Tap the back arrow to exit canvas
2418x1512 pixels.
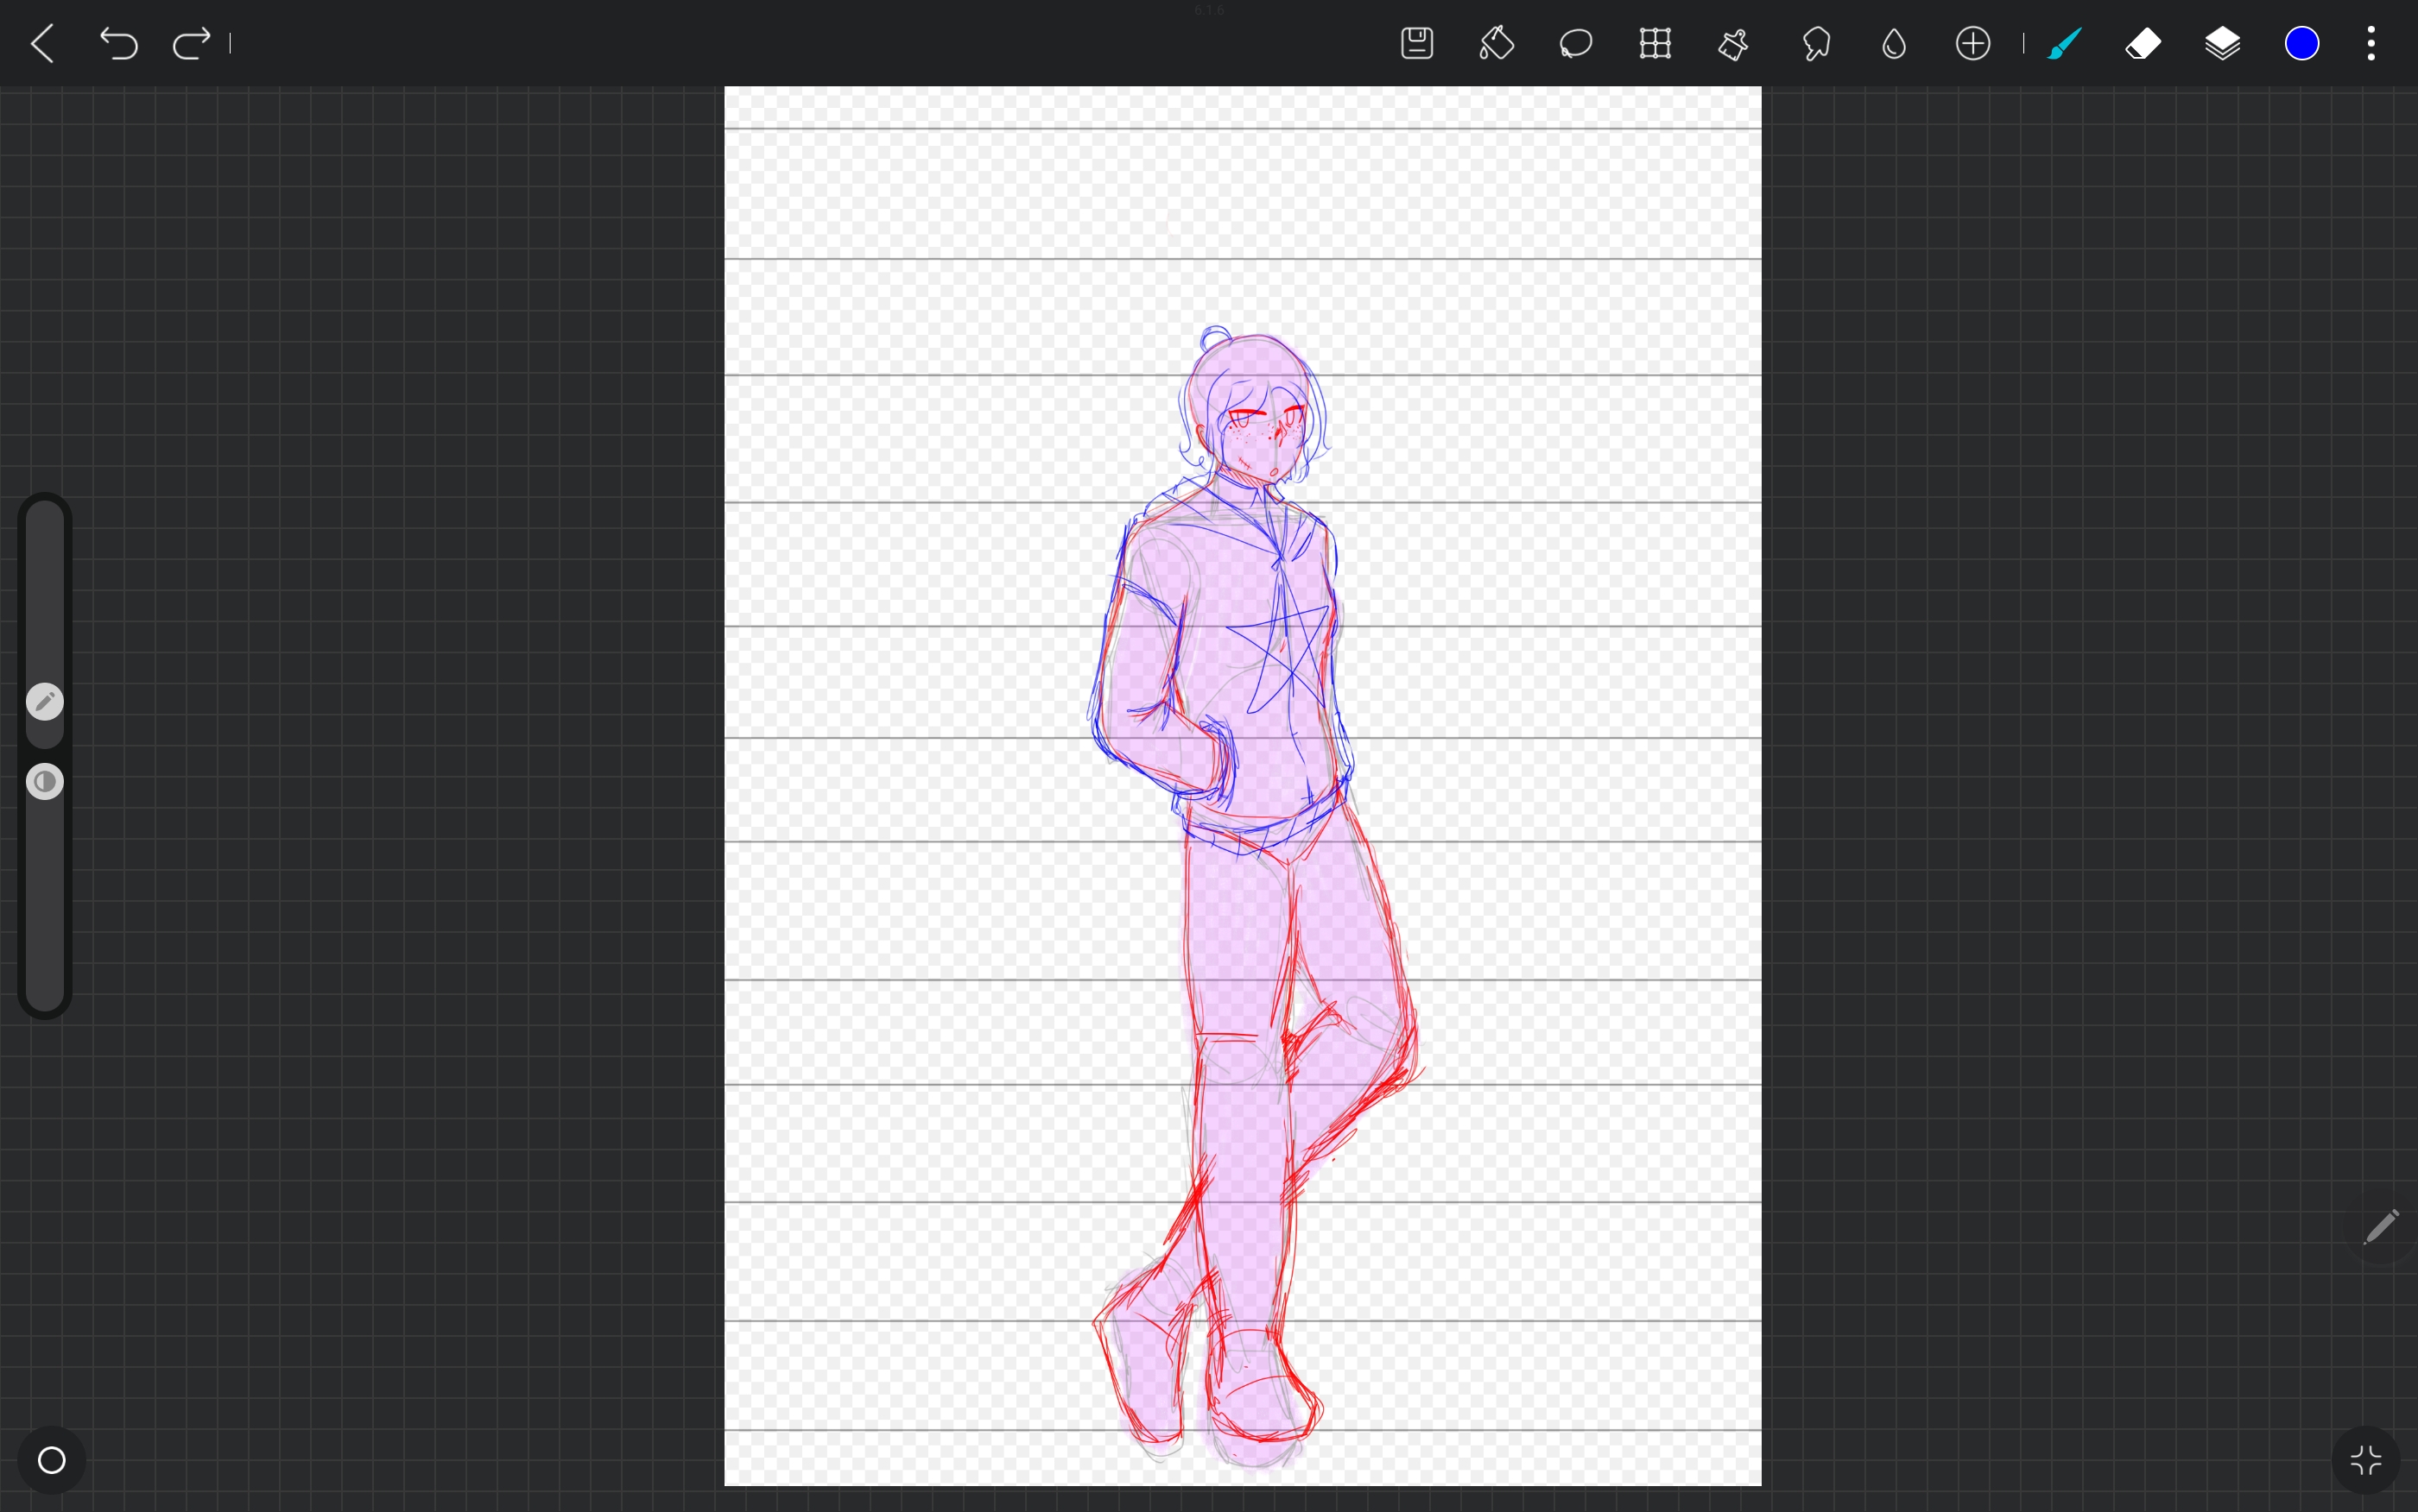point(42,44)
